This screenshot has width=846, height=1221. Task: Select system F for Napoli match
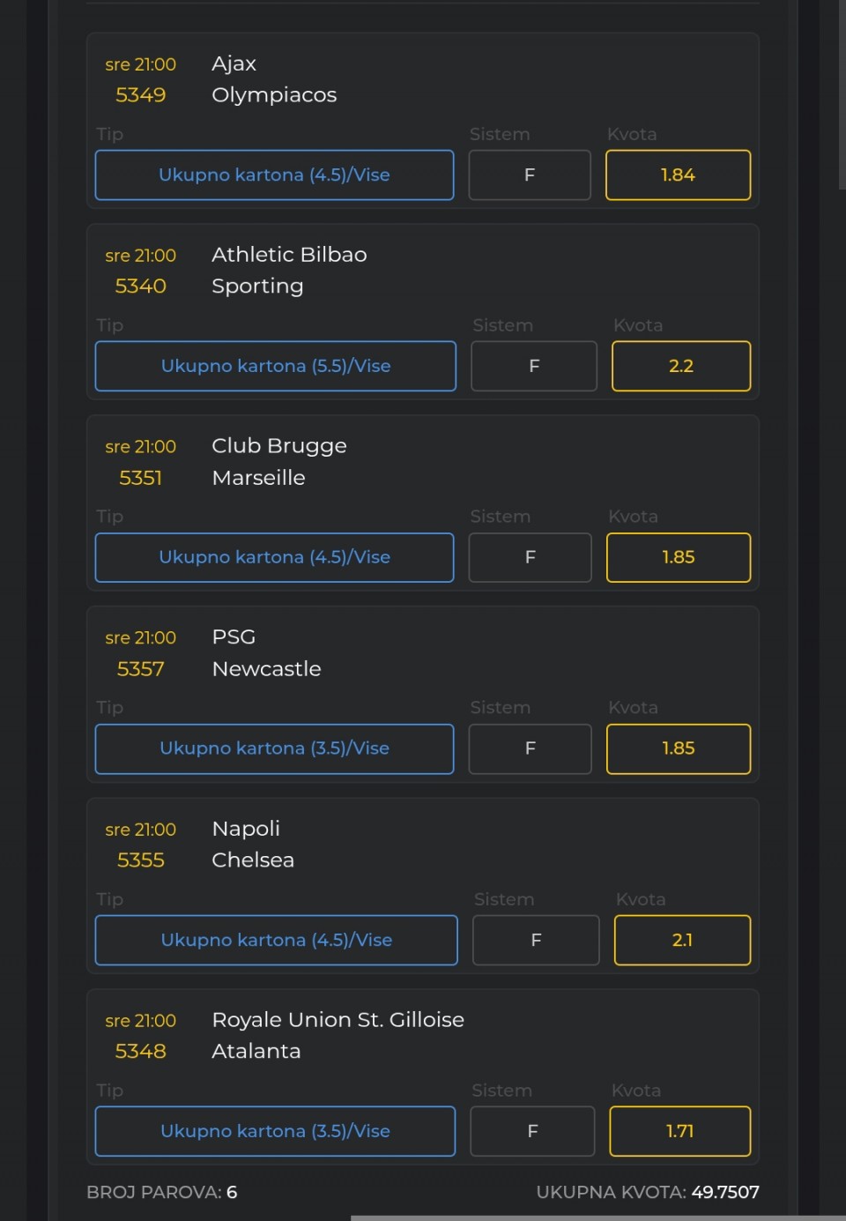[536, 940]
